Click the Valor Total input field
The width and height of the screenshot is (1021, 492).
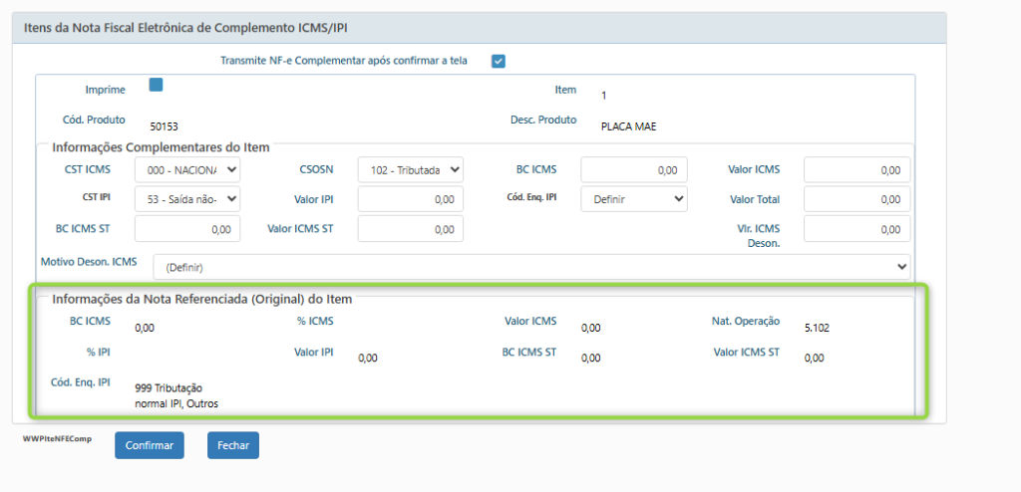pos(856,199)
